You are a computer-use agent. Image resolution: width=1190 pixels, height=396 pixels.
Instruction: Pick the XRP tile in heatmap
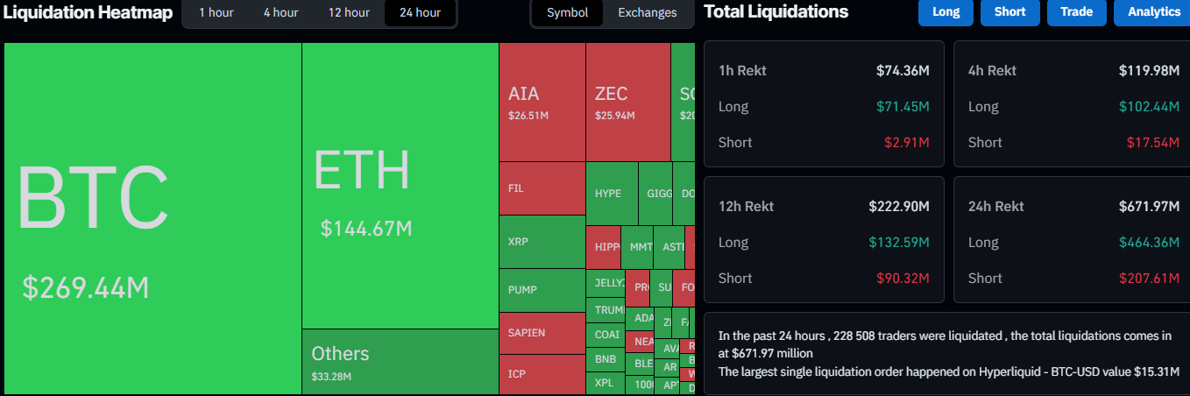[542, 241]
